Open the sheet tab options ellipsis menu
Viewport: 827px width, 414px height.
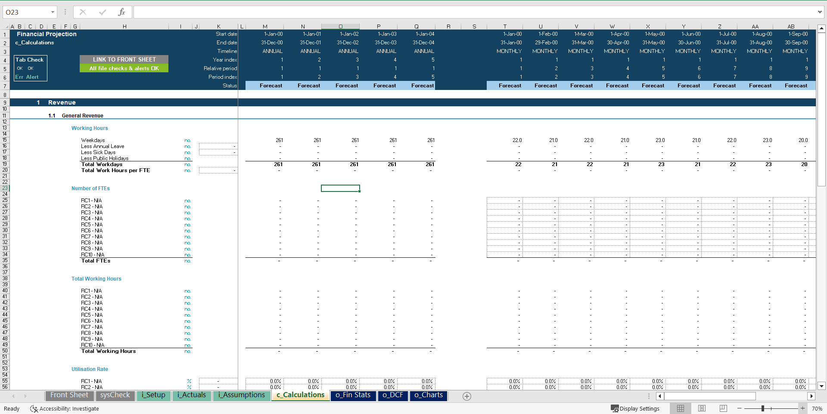(648, 396)
